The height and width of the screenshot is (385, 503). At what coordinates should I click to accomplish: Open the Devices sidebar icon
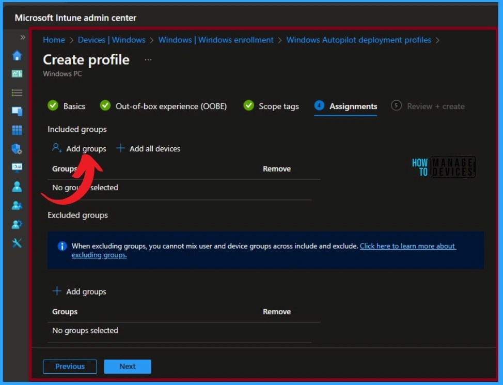point(17,111)
